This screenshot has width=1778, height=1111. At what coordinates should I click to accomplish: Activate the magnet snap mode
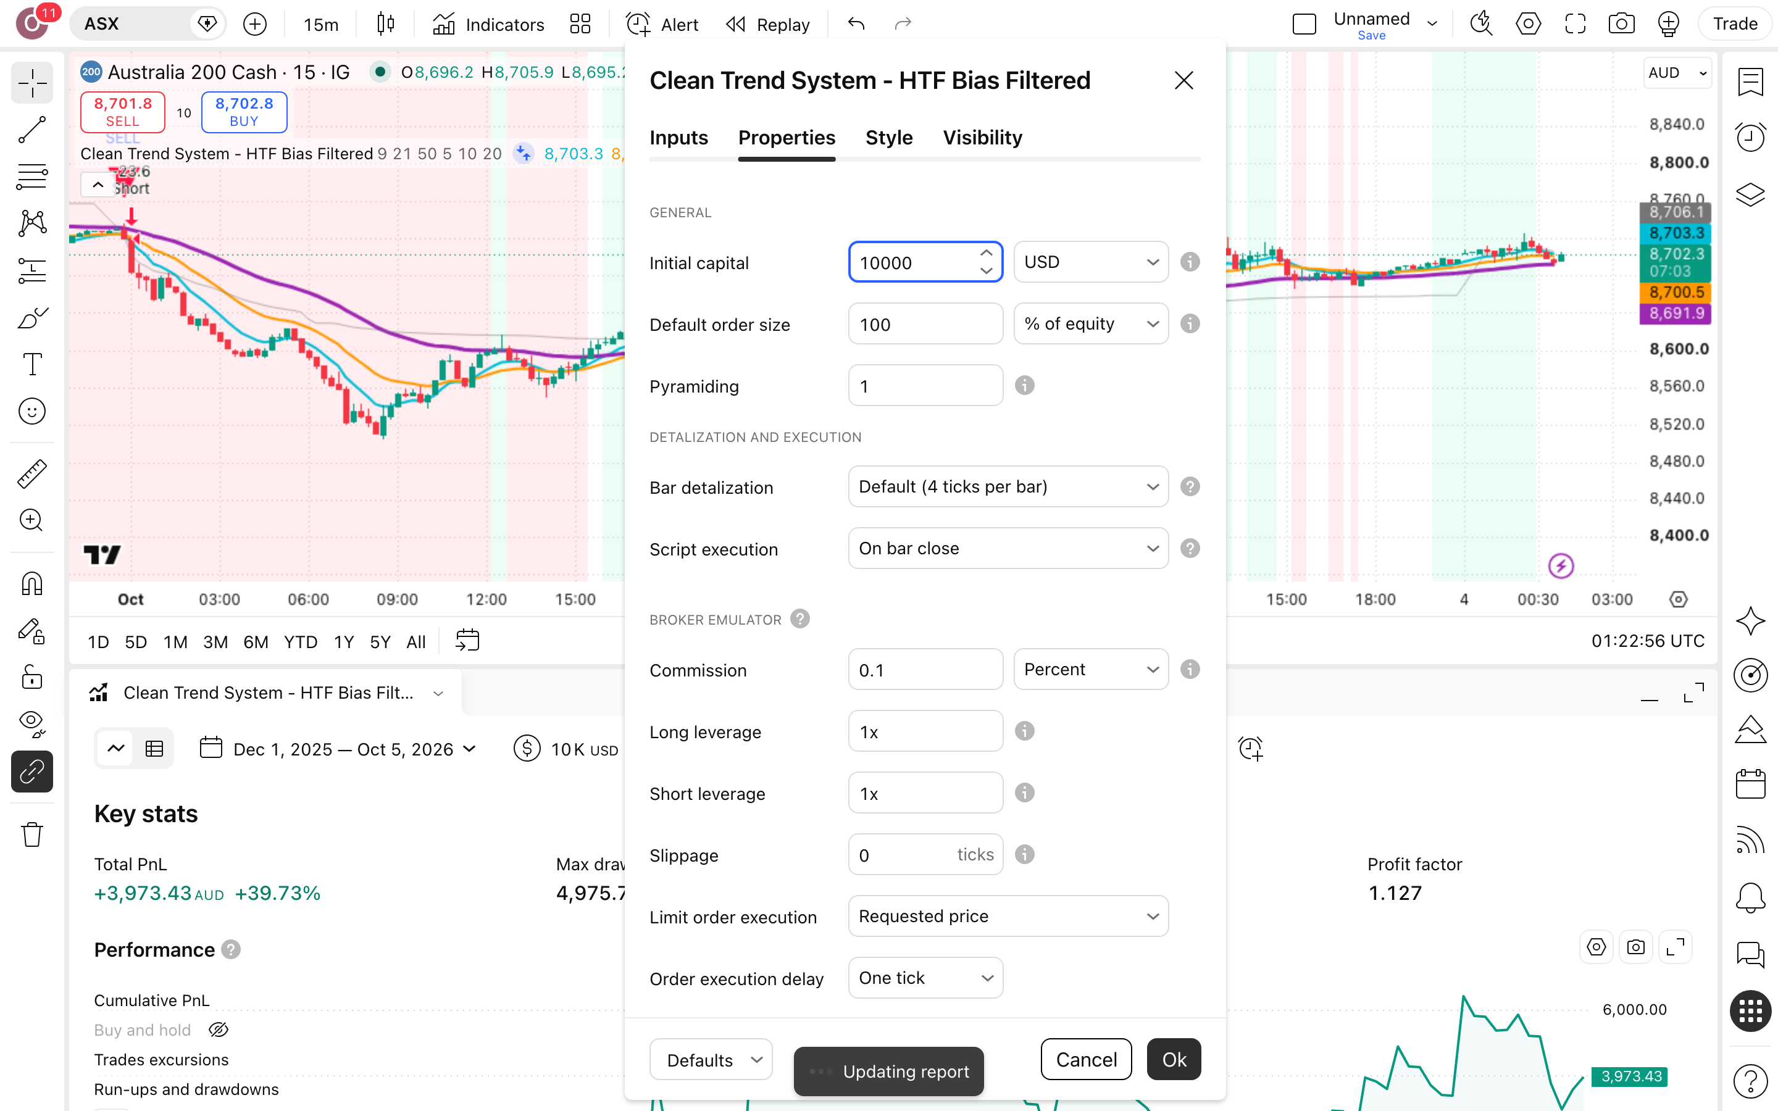[31, 584]
